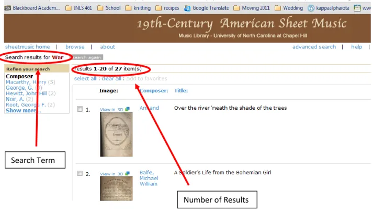
Task: Open composer Armand link
Action: [x=149, y=108]
